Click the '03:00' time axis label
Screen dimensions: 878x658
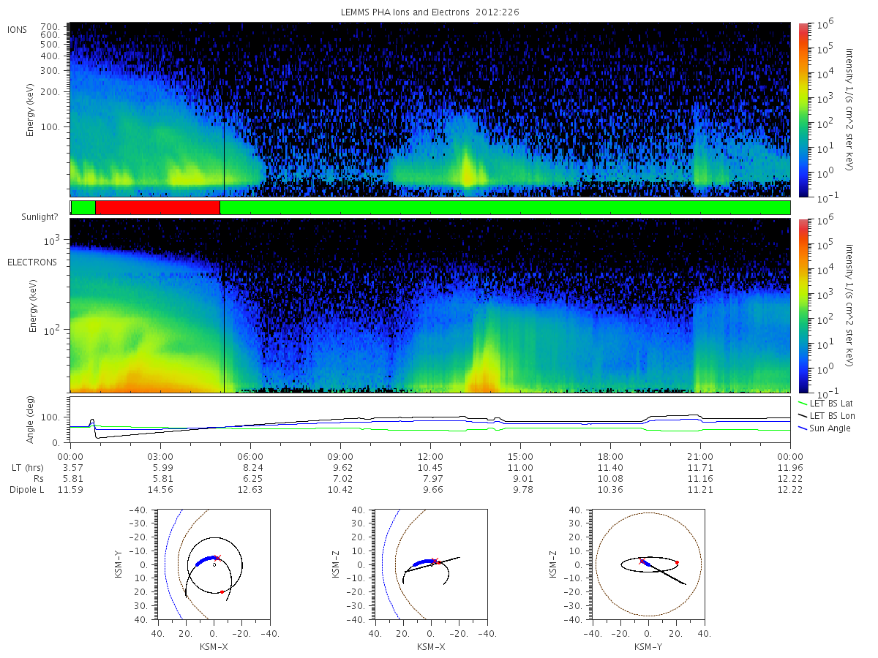click(160, 455)
